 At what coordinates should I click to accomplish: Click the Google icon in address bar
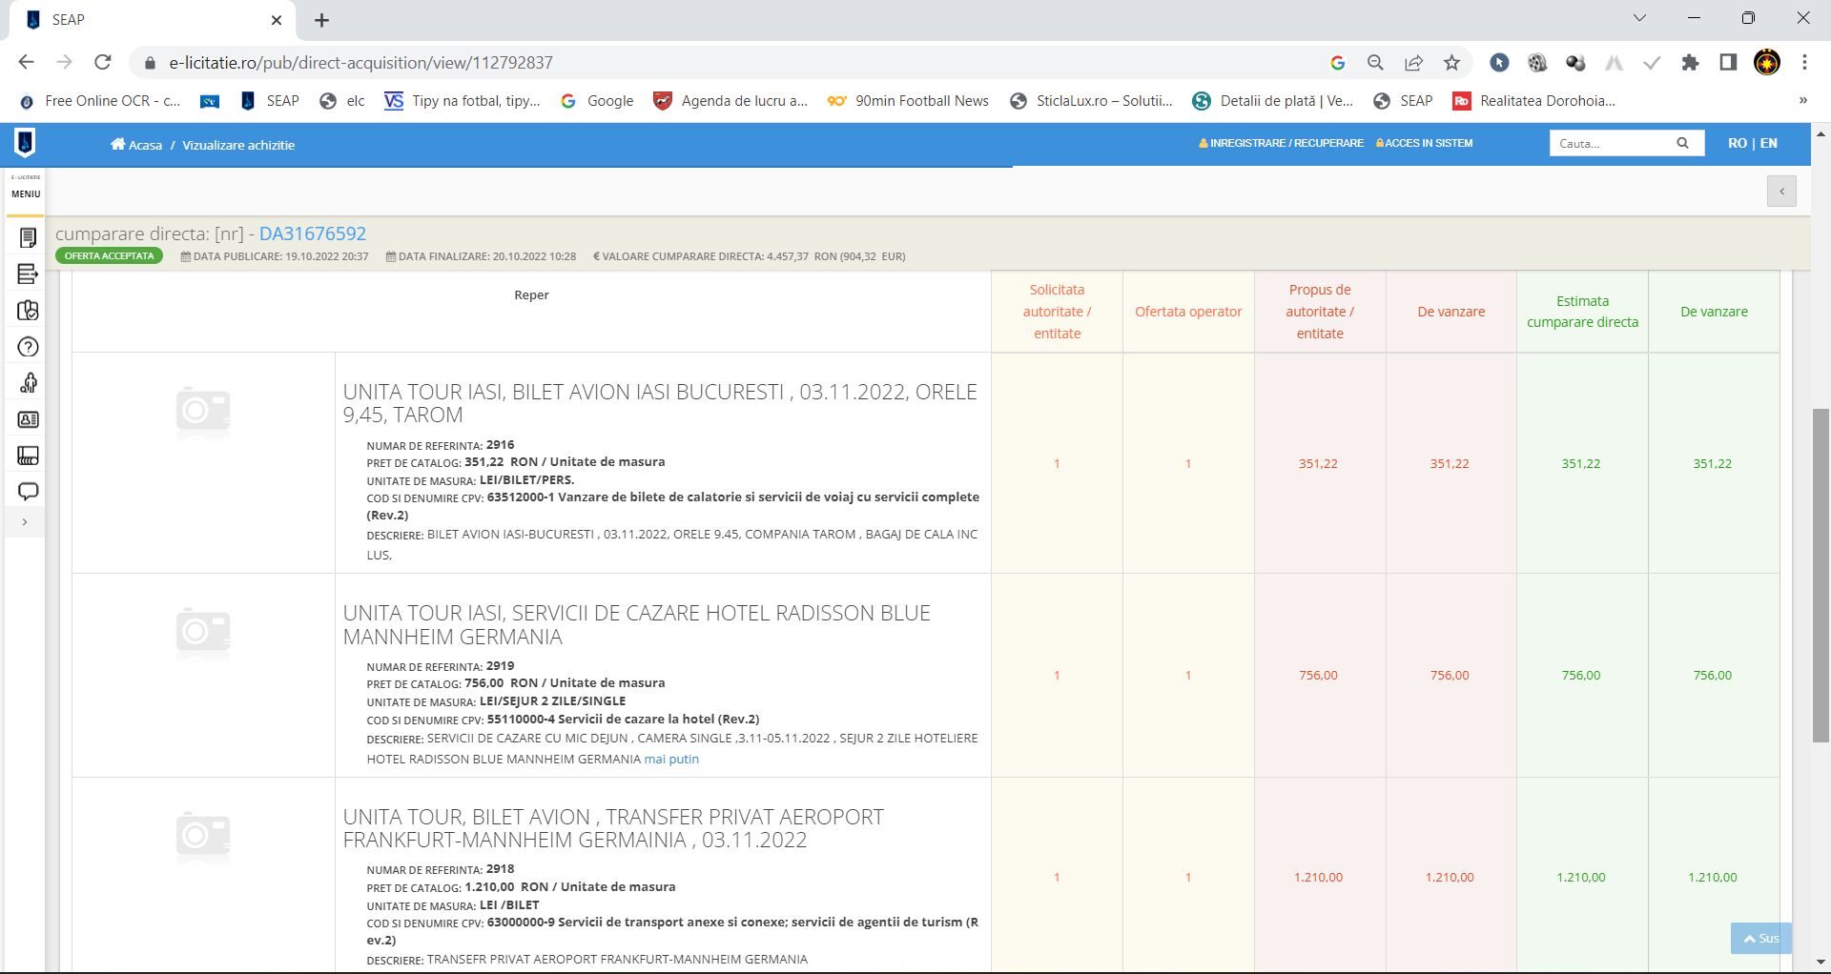(1337, 63)
